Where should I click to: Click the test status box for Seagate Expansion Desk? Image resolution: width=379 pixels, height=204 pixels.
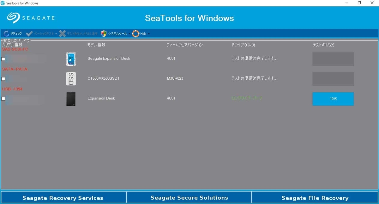[x=333, y=59]
